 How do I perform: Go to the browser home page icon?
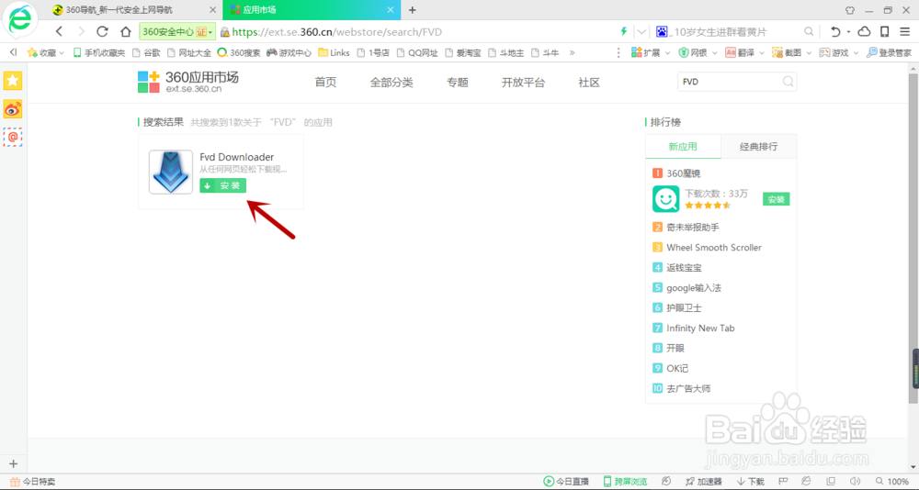125,31
